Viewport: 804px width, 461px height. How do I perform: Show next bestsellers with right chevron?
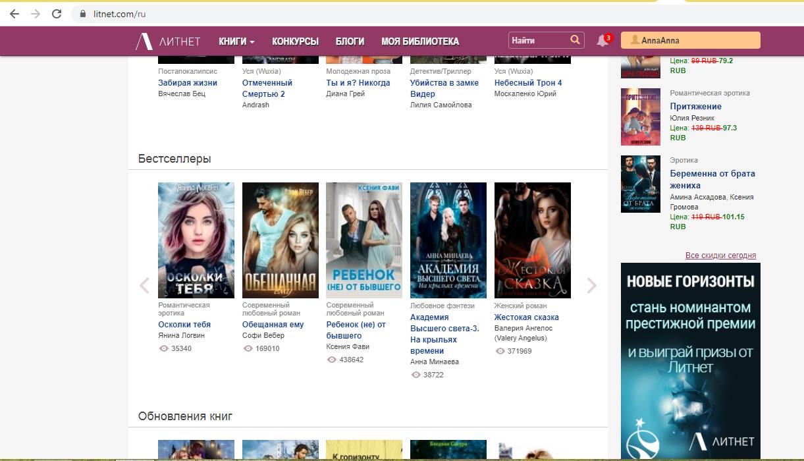tap(591, 285)
